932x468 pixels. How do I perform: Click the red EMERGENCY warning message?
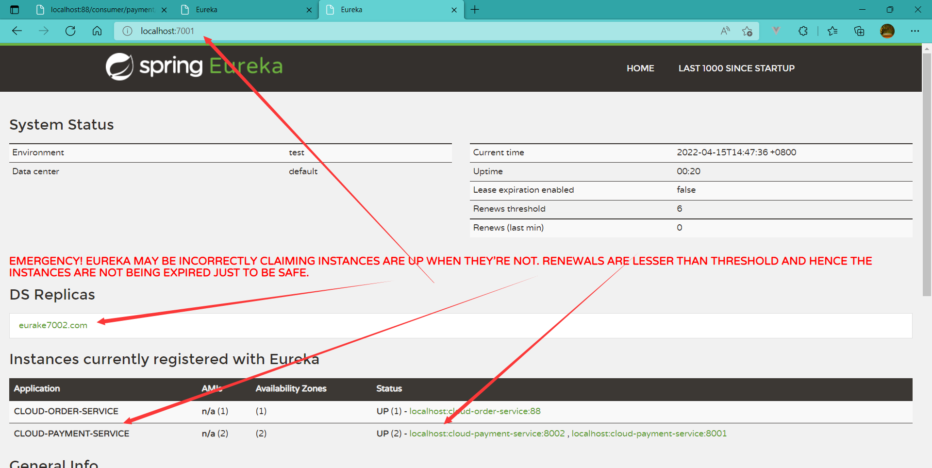[x=441, y=267]
